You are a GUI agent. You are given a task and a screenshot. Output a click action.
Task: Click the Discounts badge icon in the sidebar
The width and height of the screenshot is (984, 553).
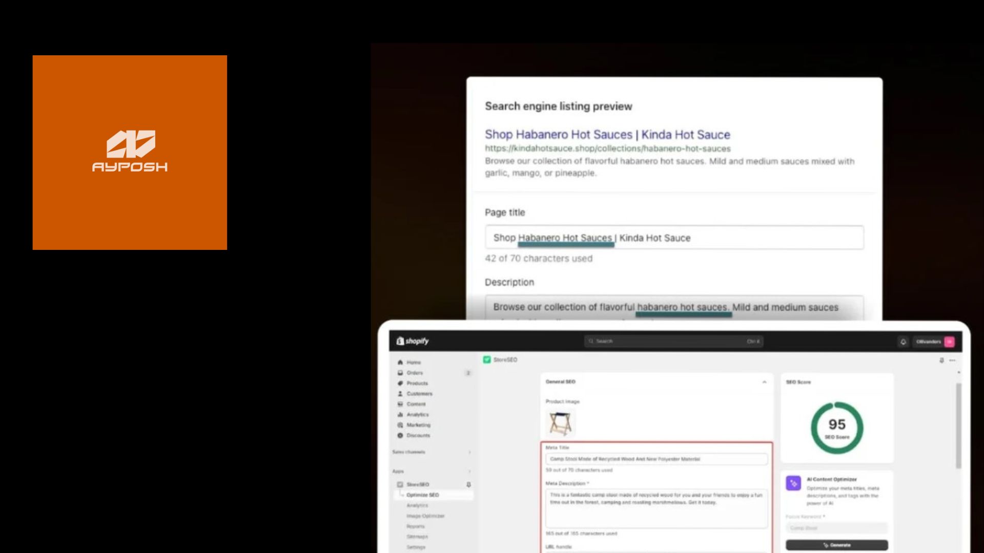click(400, 435)
